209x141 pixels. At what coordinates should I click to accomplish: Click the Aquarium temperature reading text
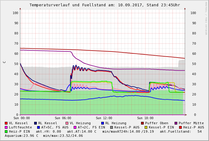(x=22, y=136)
